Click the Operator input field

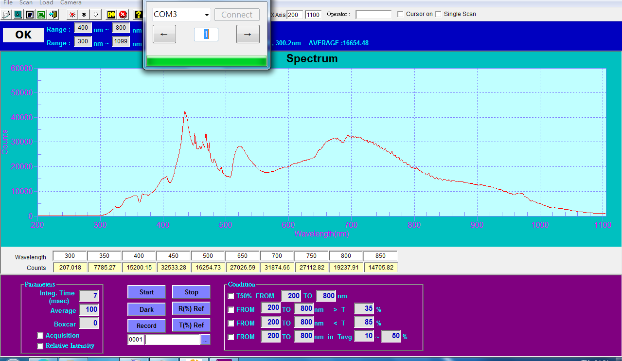(x=373, y=15)
